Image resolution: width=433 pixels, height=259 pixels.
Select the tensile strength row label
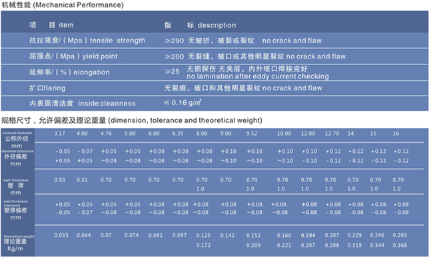click(87, 41)
